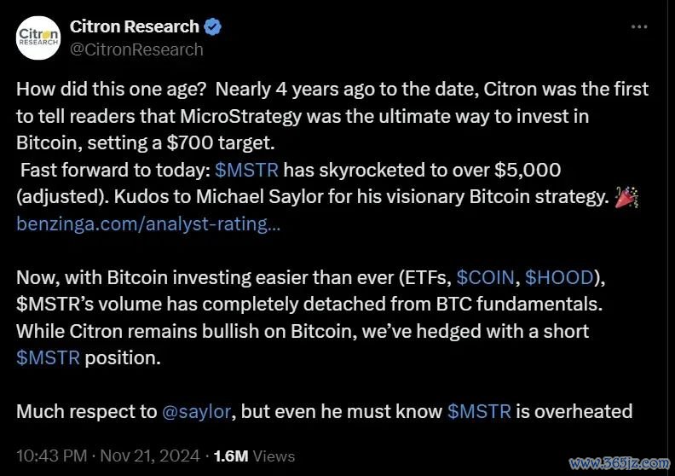View the 1.6M Views count
Image resolution: width=675 pixels, height=476 pixels.
[254, 456]
